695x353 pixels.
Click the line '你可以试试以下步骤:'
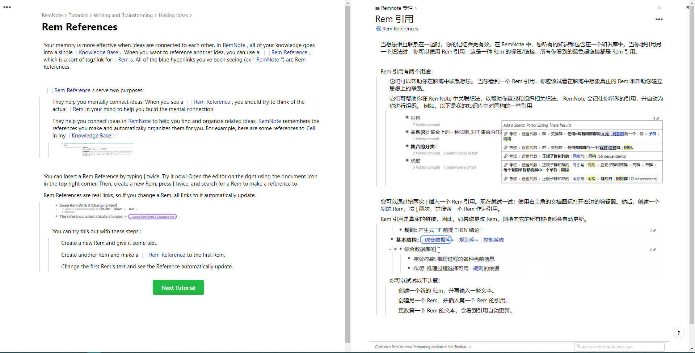pos(415,281)
